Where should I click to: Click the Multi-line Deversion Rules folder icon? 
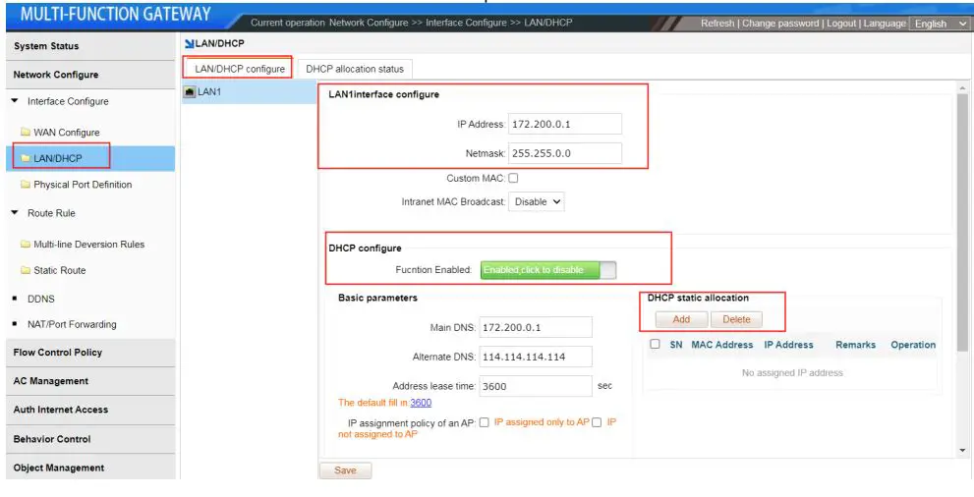(x=26, y=244)
